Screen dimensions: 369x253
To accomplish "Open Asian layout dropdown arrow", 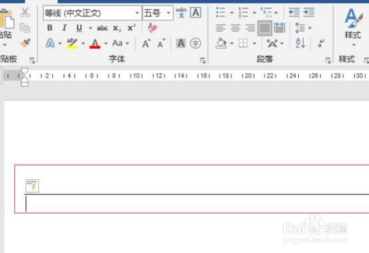I will [x=282, y=44].
